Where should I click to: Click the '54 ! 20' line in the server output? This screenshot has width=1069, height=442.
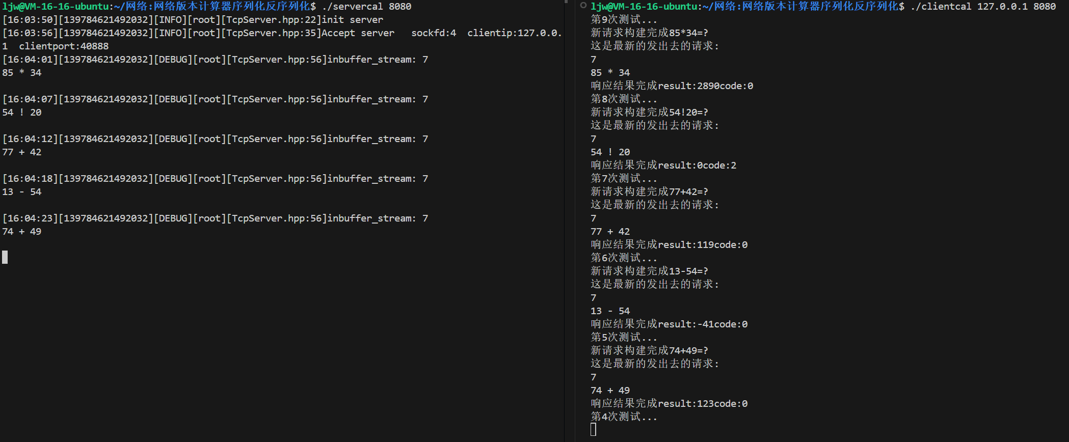coord(22,113)
